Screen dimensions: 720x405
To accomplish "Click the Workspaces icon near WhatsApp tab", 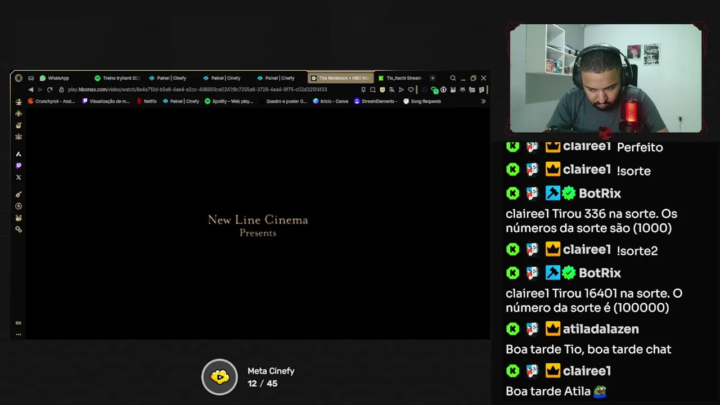I will point(31,78).
